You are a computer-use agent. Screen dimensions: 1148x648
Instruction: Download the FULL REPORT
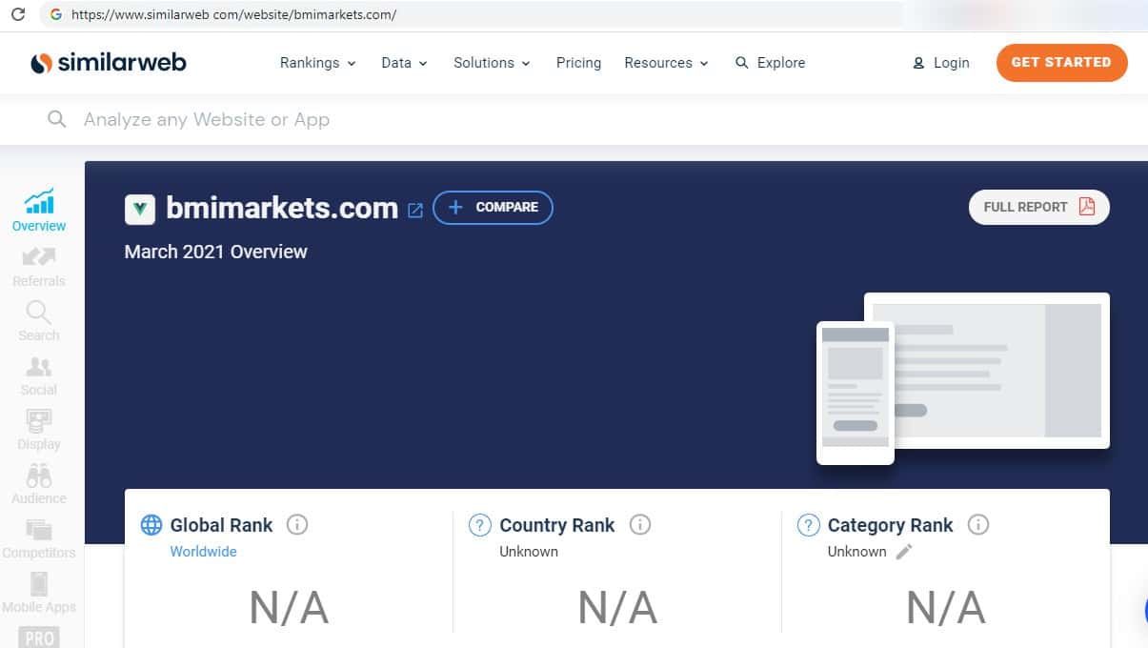point(1039,207)
